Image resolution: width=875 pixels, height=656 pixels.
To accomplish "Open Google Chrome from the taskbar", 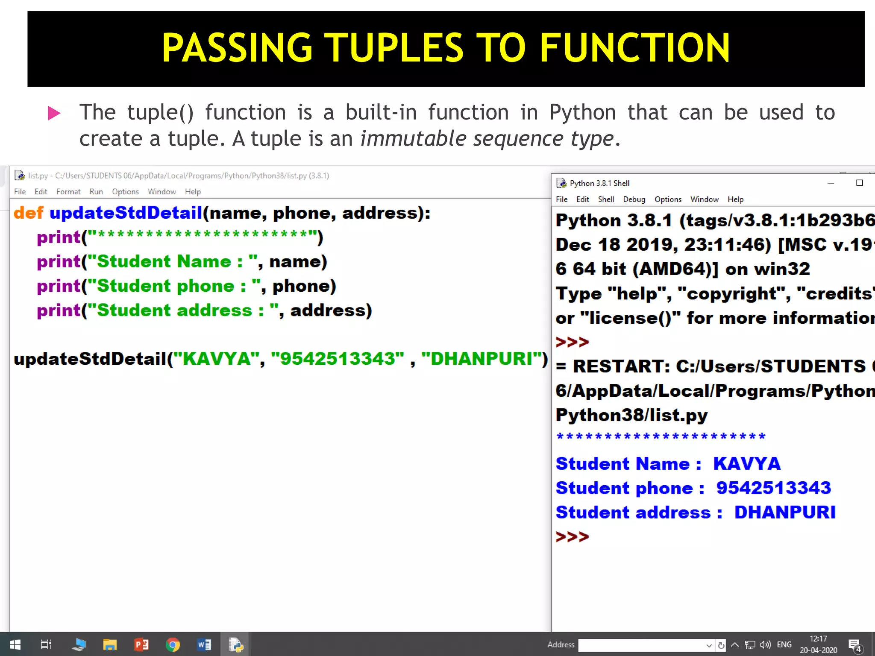I will (x=173, y=644).
